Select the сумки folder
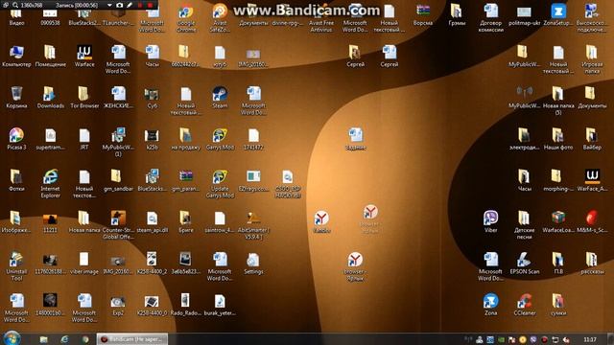The width and height of the screenshot is (614, 345). (x=558, y=305)
